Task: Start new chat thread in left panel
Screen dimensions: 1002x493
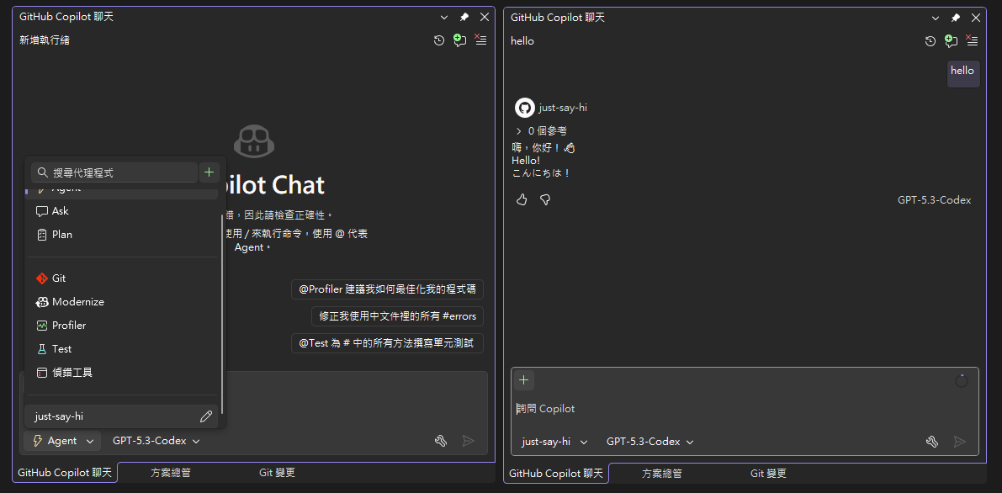Action: pos(459,40)
